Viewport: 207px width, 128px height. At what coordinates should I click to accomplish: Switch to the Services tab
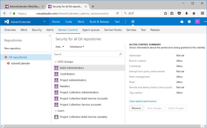[131, 30]
